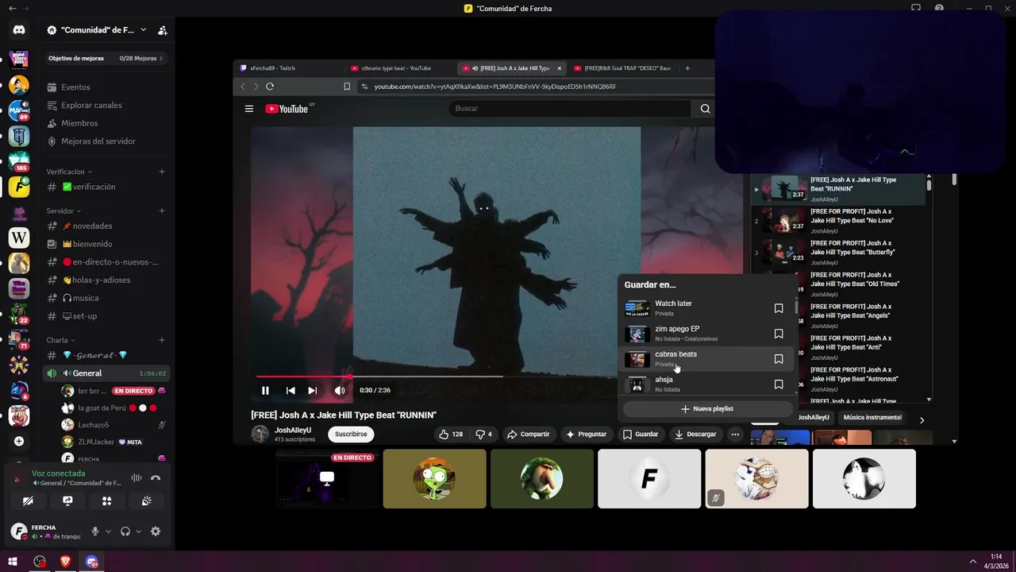Screen dimensions: 1016x572
Task: Expand Objetivo de mejoras boost goal
Action: [106, 58]
